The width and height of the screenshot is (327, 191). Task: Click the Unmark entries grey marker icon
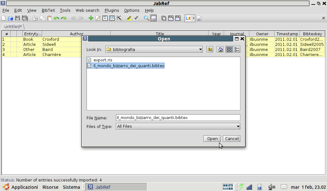(136, 18)
